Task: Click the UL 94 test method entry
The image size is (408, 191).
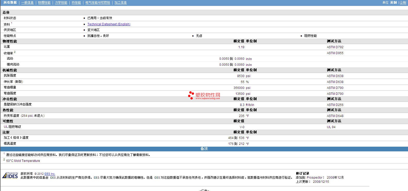Action: coord(331,127)
